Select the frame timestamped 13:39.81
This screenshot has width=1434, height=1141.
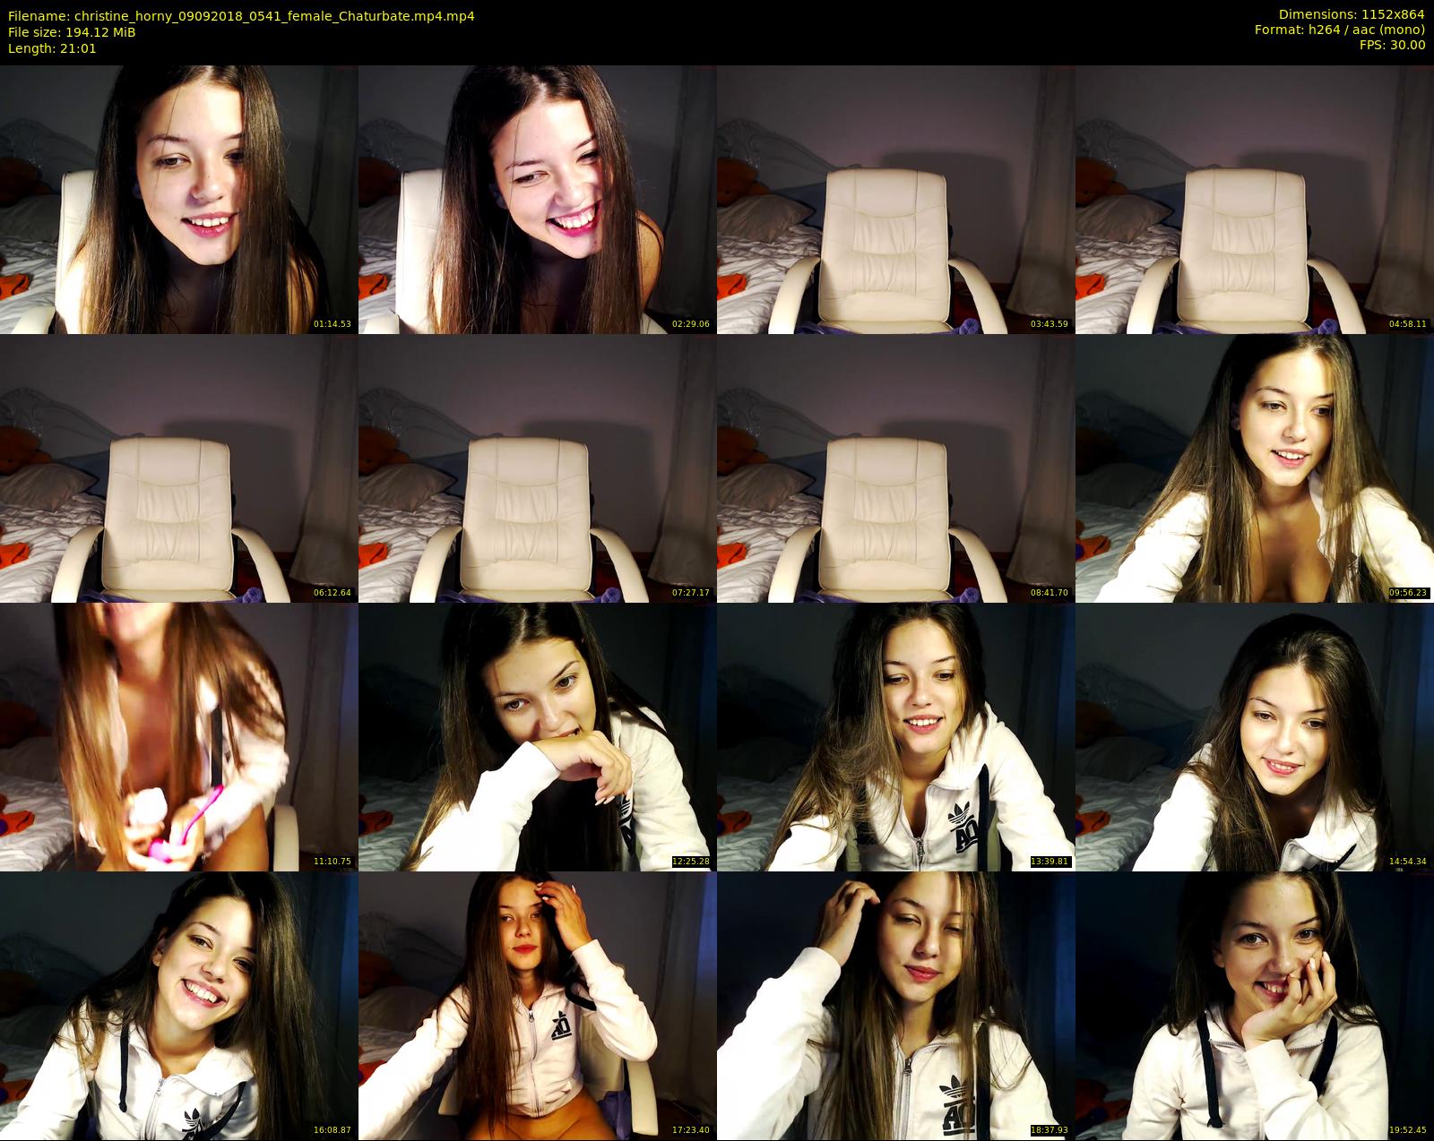(896, 736)
